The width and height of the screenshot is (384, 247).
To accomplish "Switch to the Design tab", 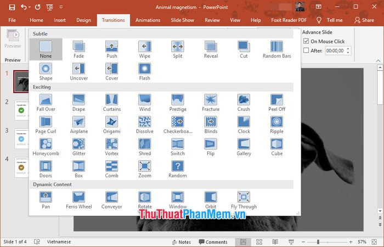I will pyautogui.click(x=83, y=20).
